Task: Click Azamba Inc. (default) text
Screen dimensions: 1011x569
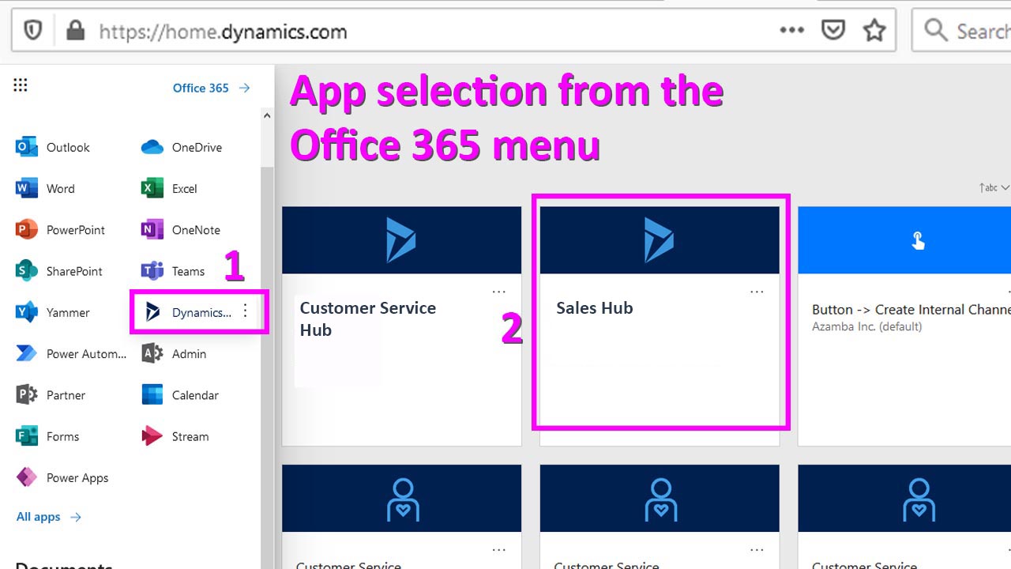Action: coord(866,326)
